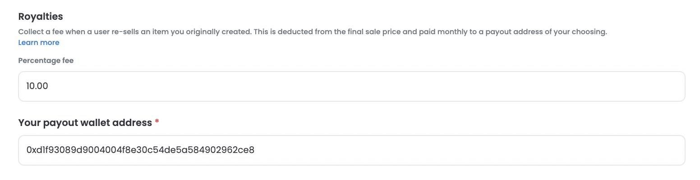The image size is (700, 180).
Task: Click into the Percentage fee input field
Action: (351, 86)
